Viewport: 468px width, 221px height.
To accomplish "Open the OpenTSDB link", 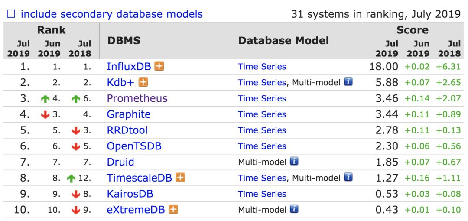I will 134,146.
